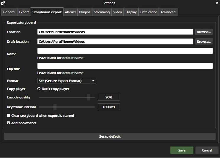
Task: Open the Advanced tab
Action: (168, 12)
